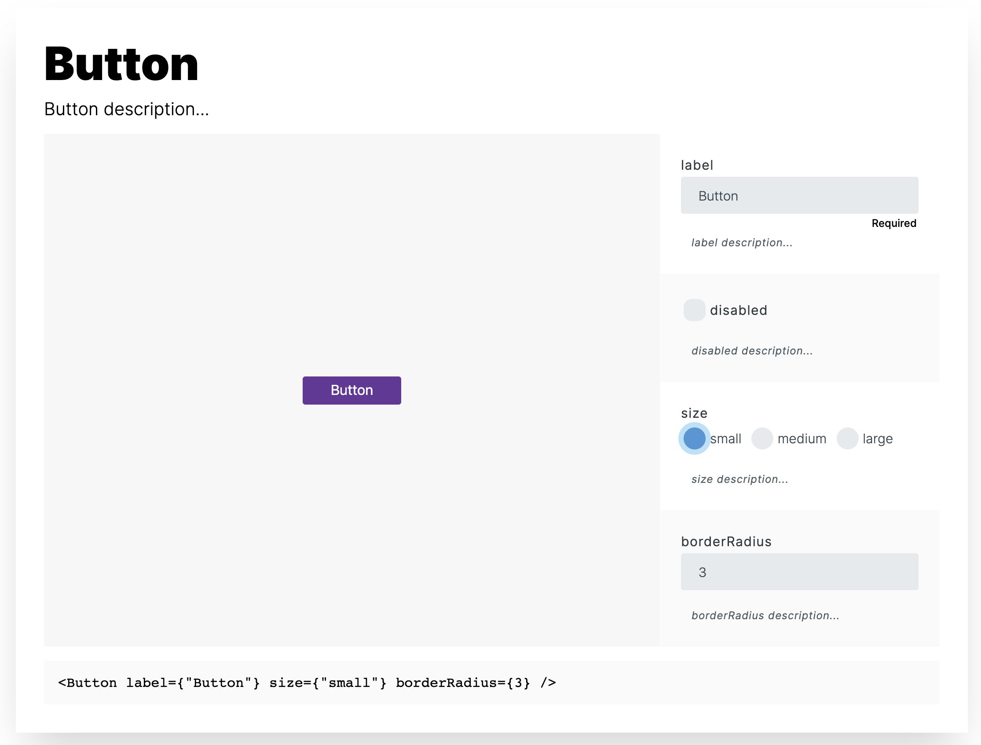
Task: Click the borderRadius number input
Action: pyautogui.click(x=799, y=572)
